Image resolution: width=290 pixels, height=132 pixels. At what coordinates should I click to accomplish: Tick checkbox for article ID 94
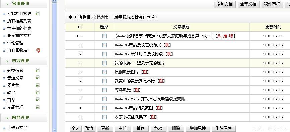click(104, 81)
